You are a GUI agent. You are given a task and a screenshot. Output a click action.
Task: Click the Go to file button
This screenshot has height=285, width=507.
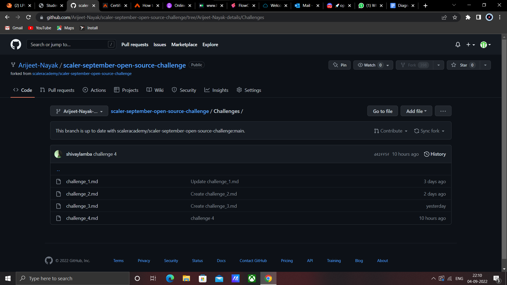(x=382, y=111)
